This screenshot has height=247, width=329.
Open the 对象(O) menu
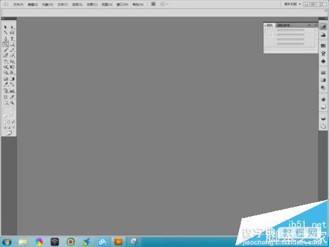[48, 4]
